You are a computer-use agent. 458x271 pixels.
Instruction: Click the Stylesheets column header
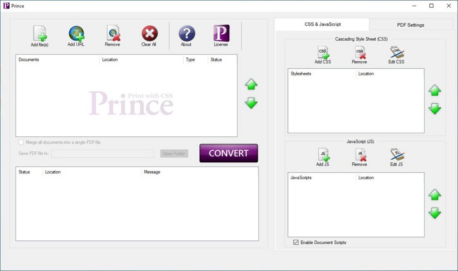[x=322, y=74]
